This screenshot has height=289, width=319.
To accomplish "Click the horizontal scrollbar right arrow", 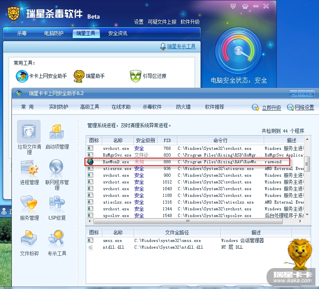I will pos(300,221).
